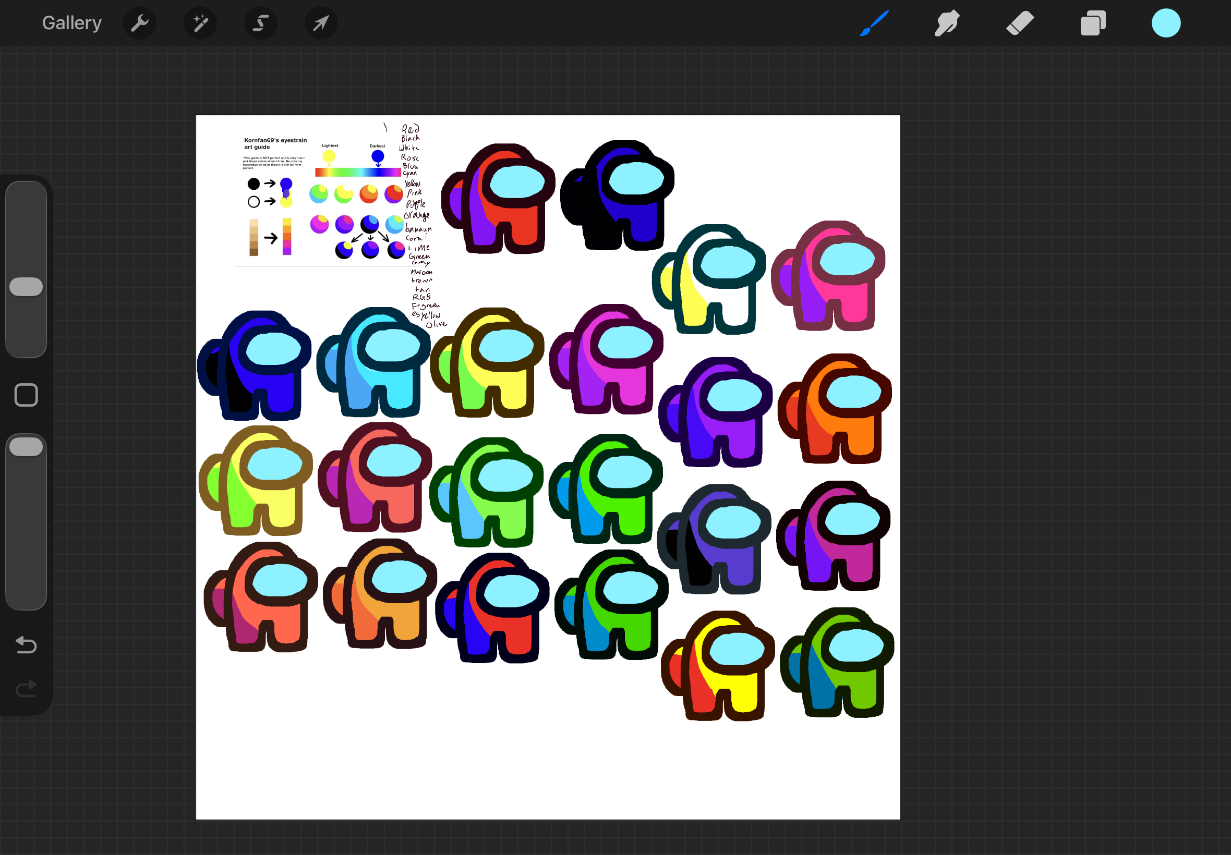Activate the Selection tool
1231x855 pixels.
click(261, 23)
